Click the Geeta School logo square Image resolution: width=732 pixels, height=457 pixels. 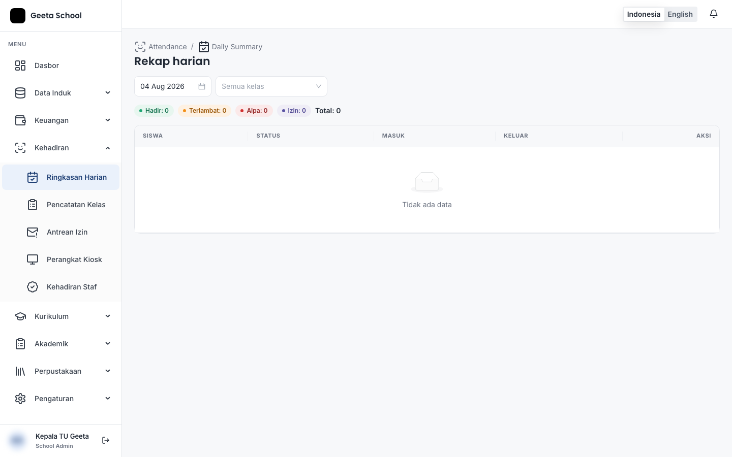coord(18,16)
